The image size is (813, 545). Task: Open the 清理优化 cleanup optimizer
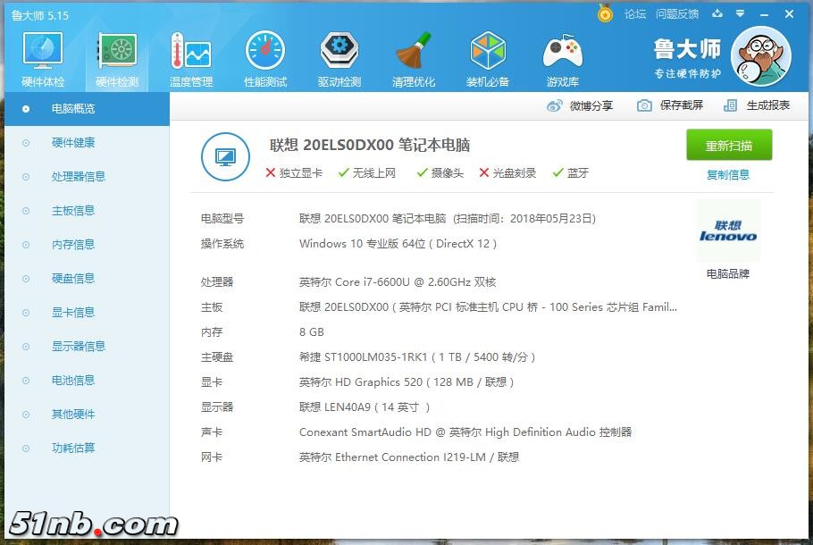click(x=413, y=56)
